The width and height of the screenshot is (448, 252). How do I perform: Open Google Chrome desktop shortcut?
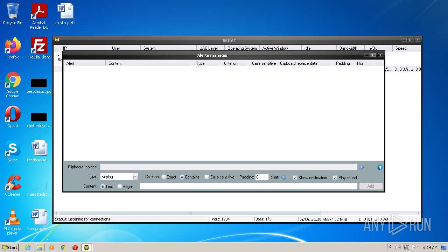(13, 85)
